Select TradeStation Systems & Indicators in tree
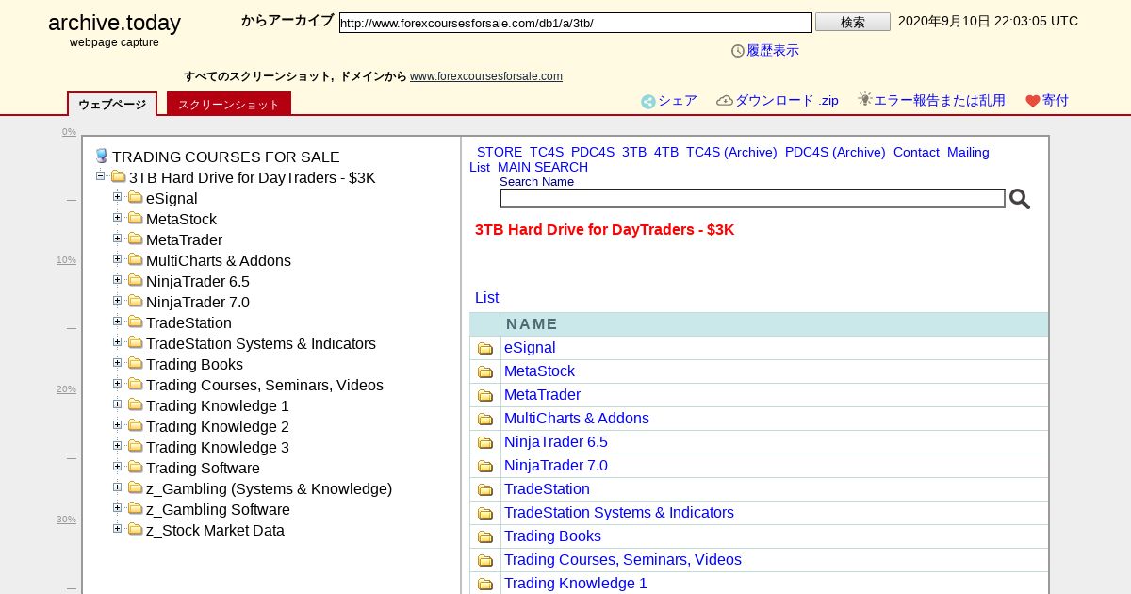 [261, 343]
